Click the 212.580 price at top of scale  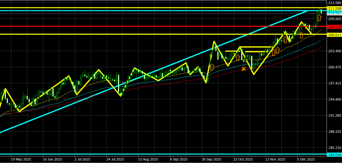pos(334,3)
